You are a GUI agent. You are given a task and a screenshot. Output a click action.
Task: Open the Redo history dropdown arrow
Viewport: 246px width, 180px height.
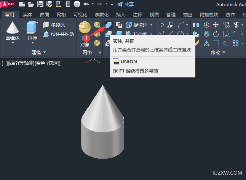[x=106, y=4]
